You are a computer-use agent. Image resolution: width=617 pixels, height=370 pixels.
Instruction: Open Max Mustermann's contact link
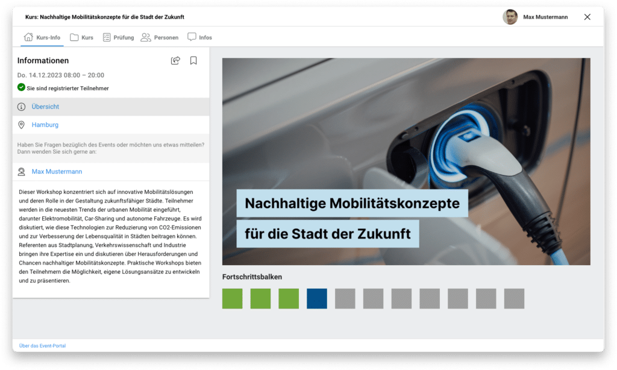(57, 171)
